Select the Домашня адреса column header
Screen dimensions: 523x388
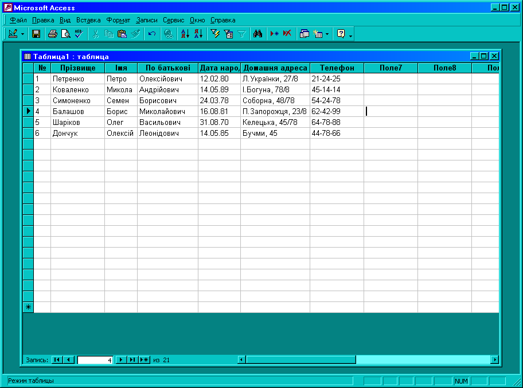coord(275,68)
